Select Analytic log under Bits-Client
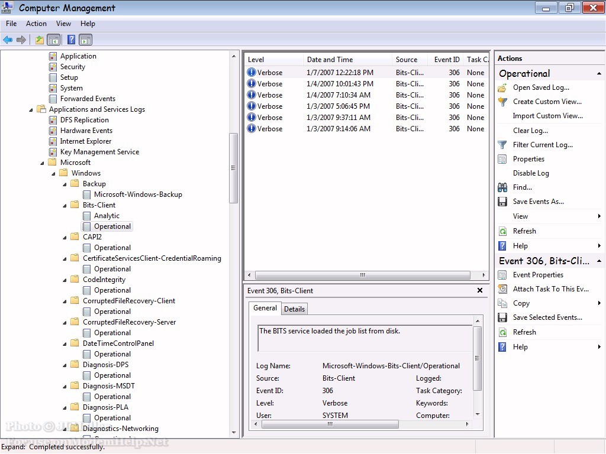The width and height of the screenshot is (606, 454). pos(107,216)
